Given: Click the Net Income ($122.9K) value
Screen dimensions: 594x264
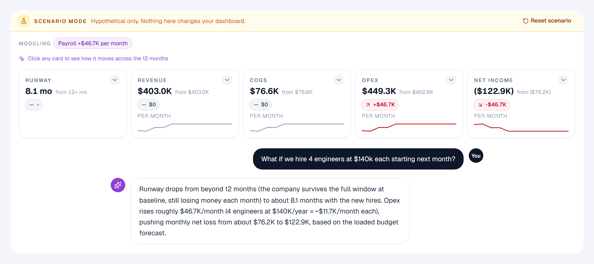Looking at the screenshot, I should point(494,91).
